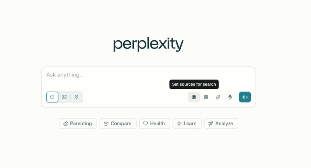Click the heart icon on Health
This screenshot has height=168, width=311.
pos(145,123)
